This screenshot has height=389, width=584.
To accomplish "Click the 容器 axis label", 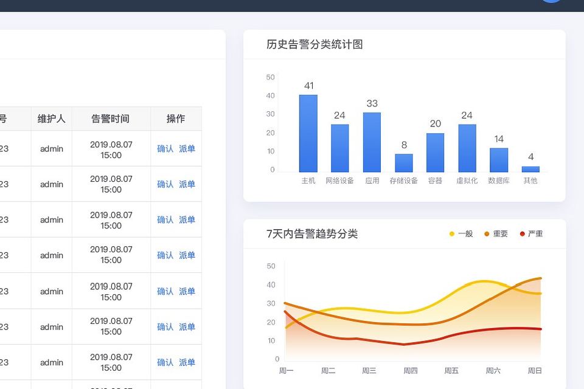I will [x=435, y=181].
